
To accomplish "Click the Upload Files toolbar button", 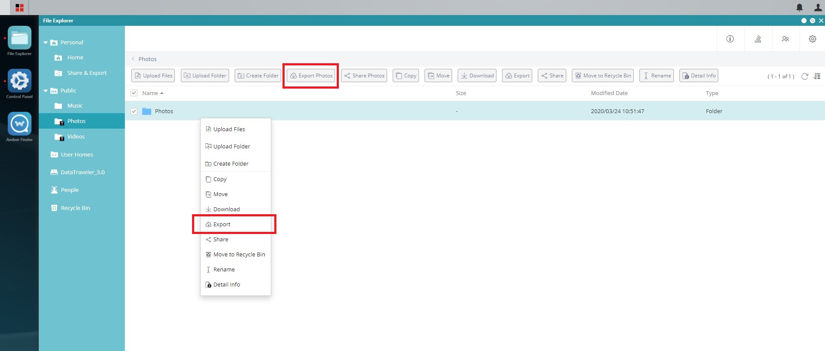I will pyautogui.click(x=153, y=75).
